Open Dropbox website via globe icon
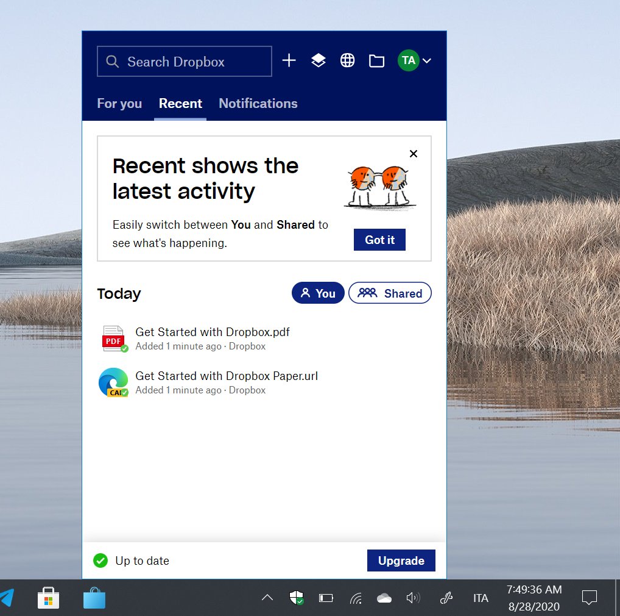The width and height of the screenshot is (620, 616). 347,60
